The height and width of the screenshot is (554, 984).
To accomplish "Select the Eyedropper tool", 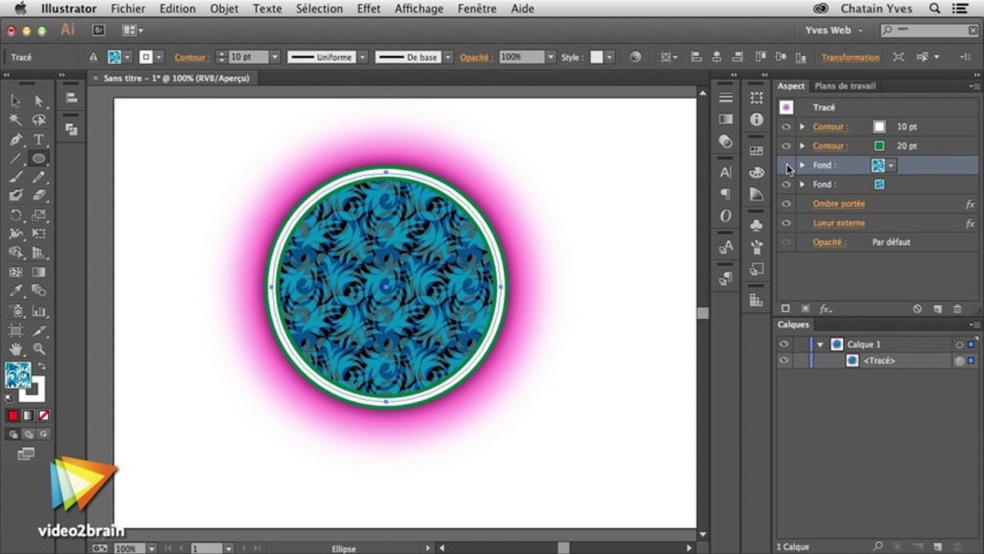I will 15,291.
